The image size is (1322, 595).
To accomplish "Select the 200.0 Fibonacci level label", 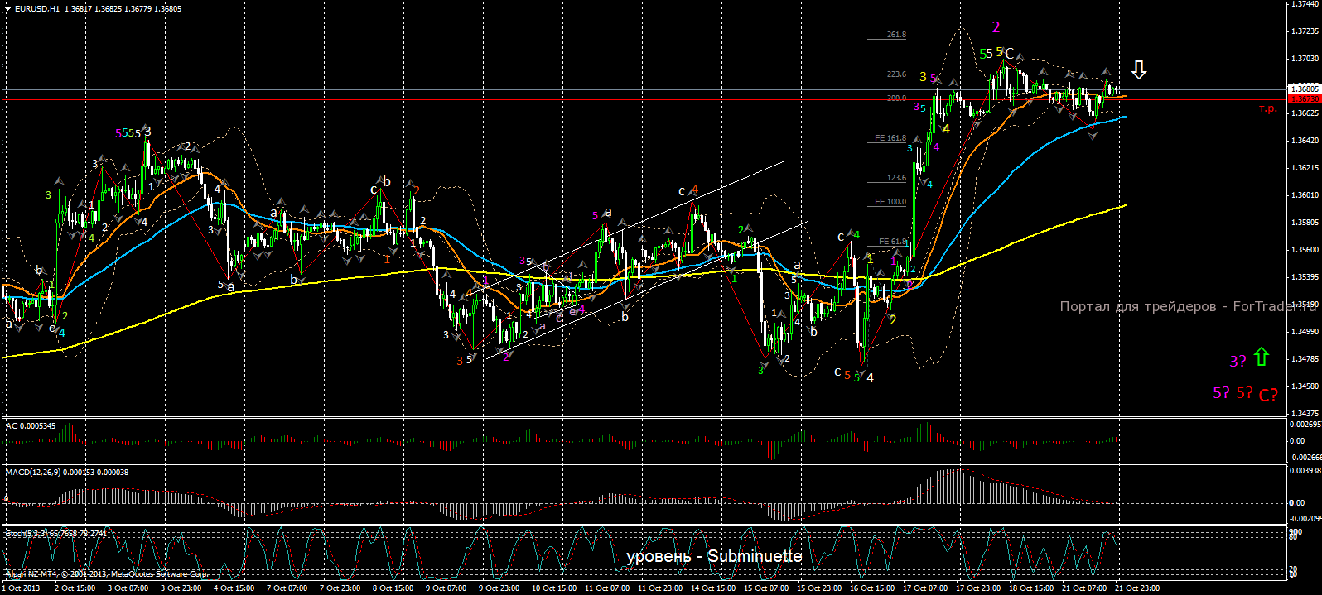I will click(x=896, y=98).
